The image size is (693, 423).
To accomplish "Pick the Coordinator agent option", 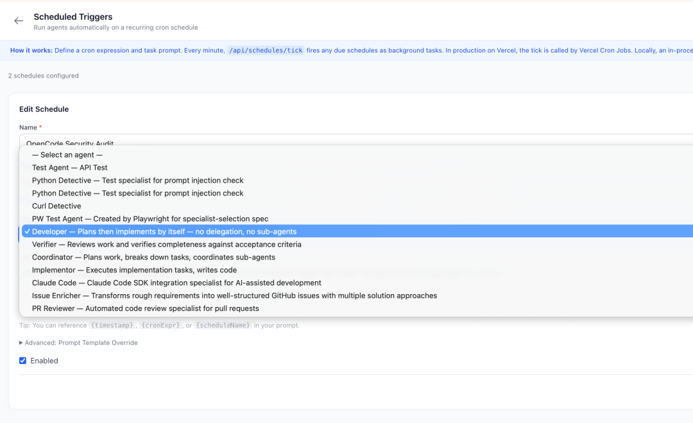I will pos(357,258).
